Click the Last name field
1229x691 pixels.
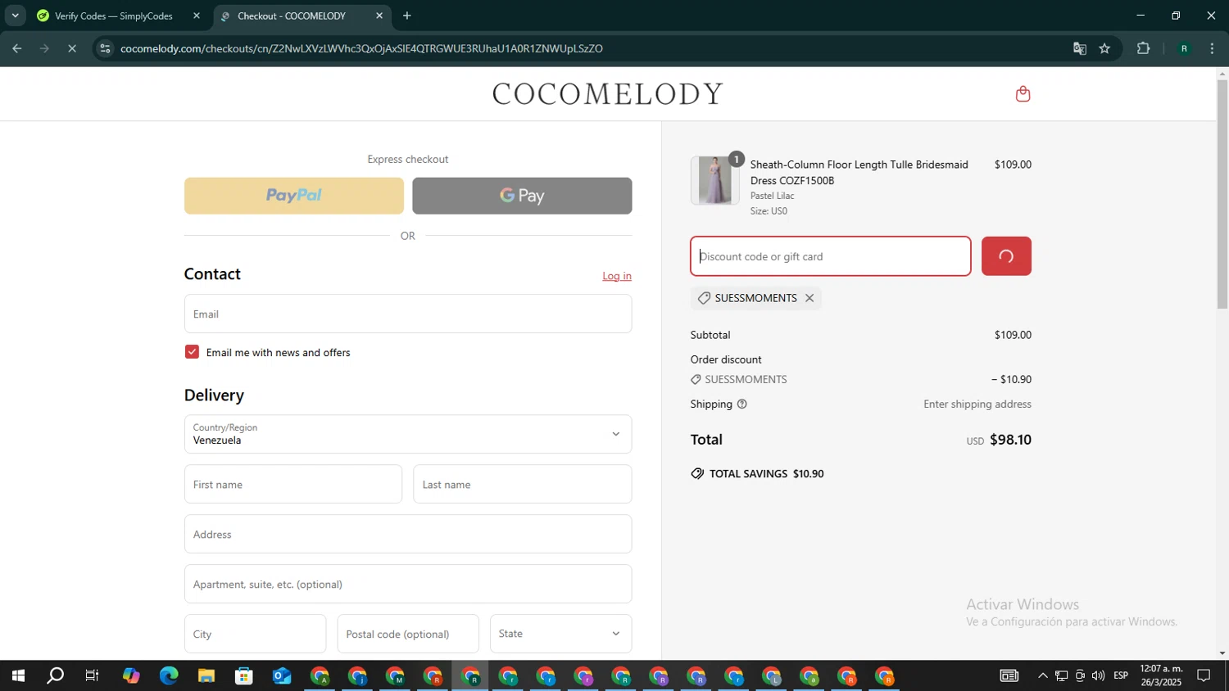coord(523,484)
